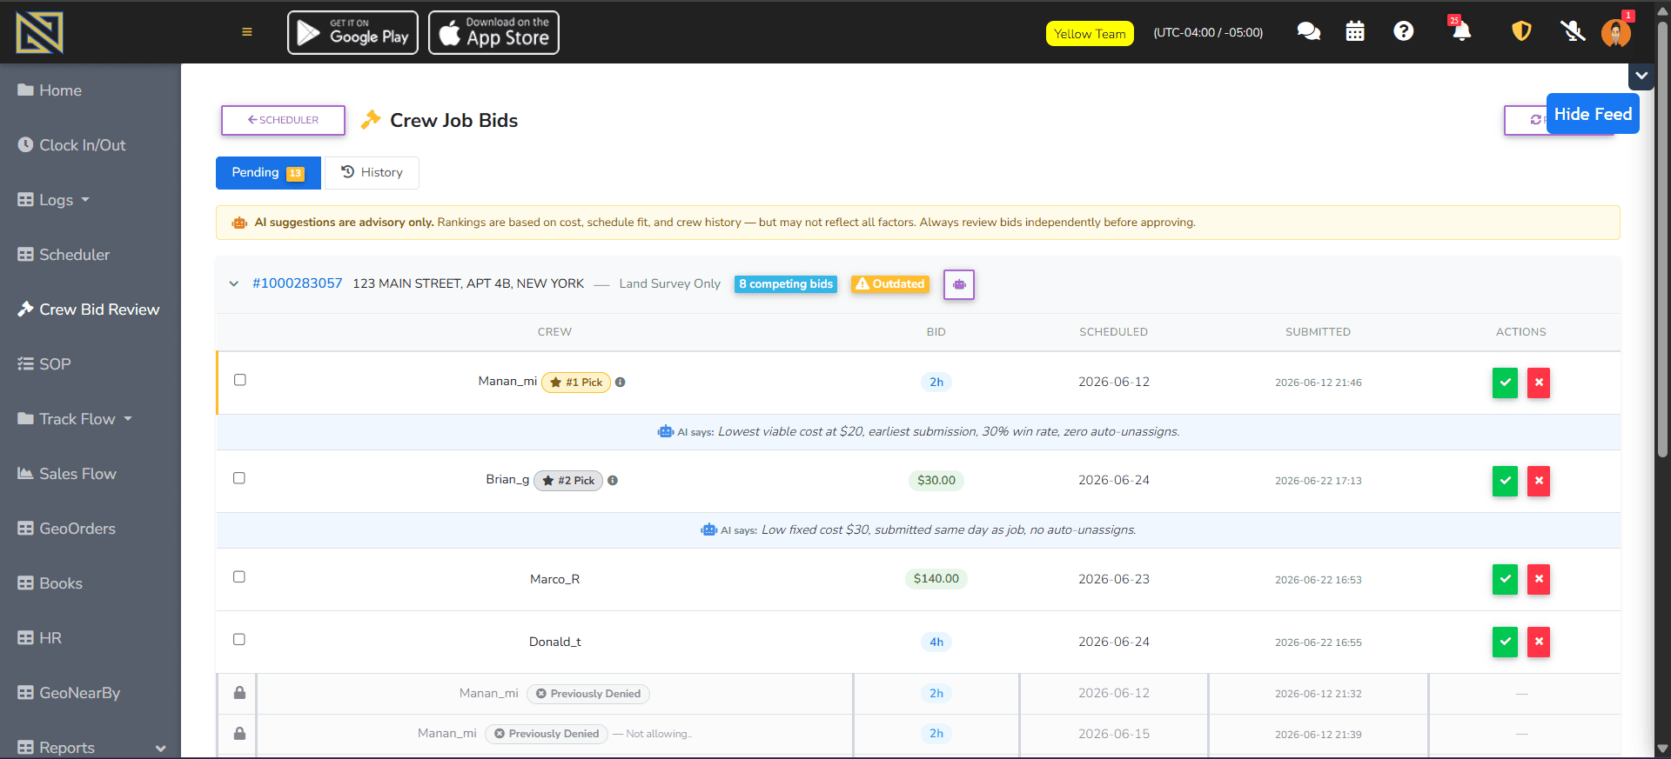
Task: Click the Hide Feed button
Action: pos(1593,114)
